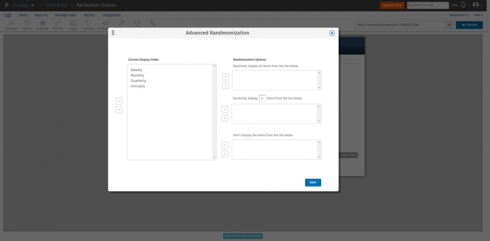The height and width of the screenshot is (241, 490).
Task: Open the Images library icon
Action: coord(73,24)
